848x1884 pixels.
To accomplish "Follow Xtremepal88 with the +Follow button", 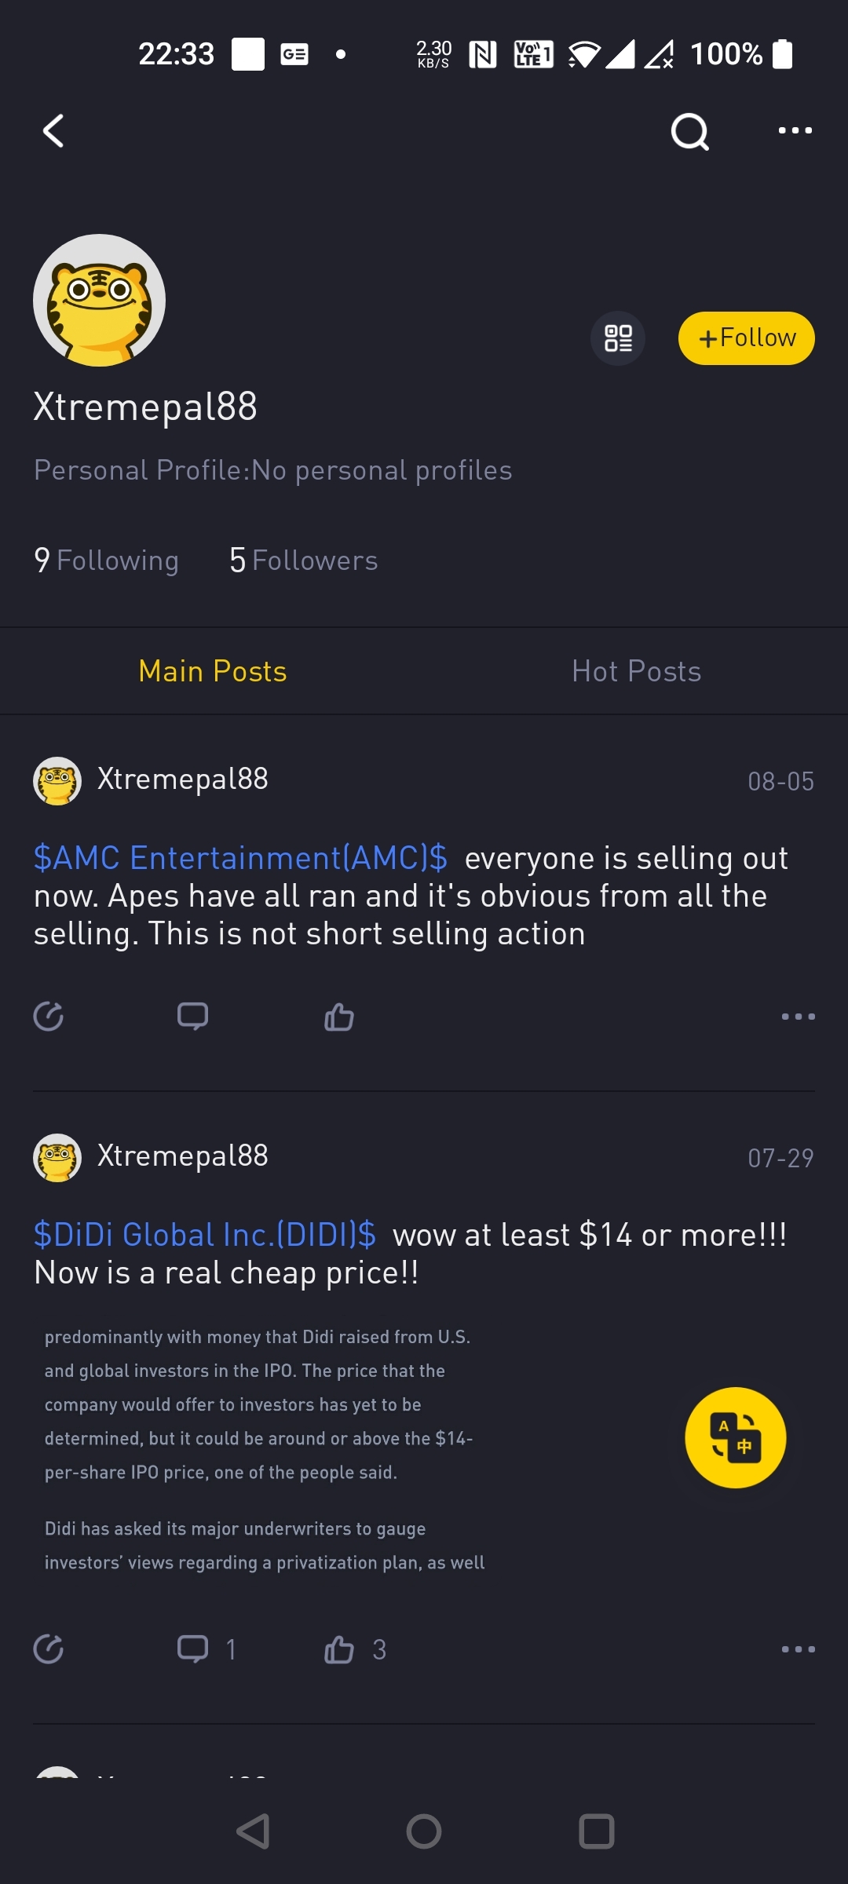I will (x=746, y=338).
